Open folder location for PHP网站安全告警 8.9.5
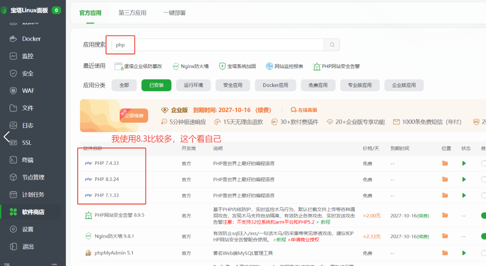 pyautogui.click(x=445, y=215)
